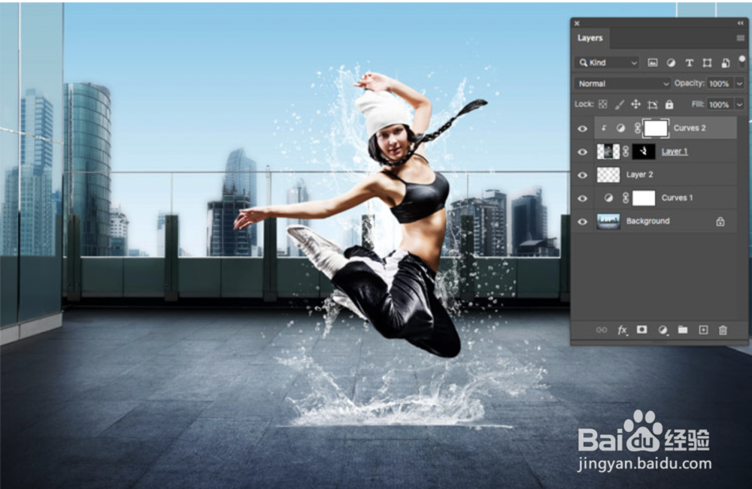This screenshot has height=489, width=752.
Task: Open the Kind filter dropdown
Action: [x=607, y=62]
